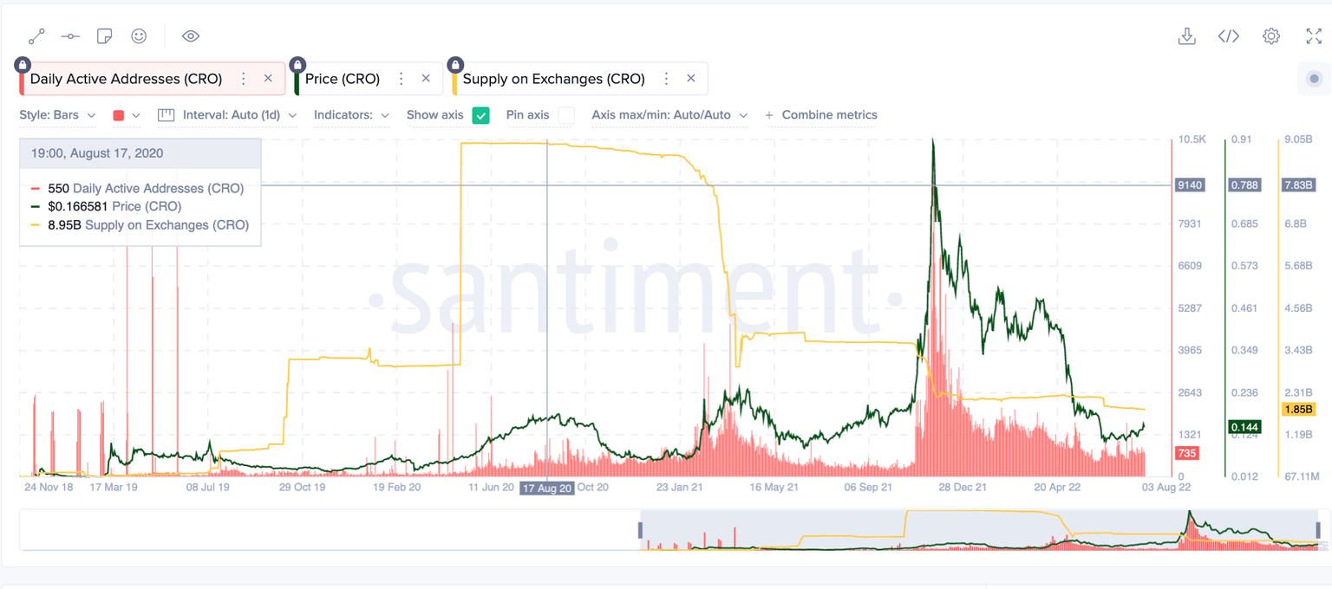Open Axis max/min: Auto/Auto dropdown
This screenshot has height=589, width=1332.
pyautogui.click(x=669, y=114)
